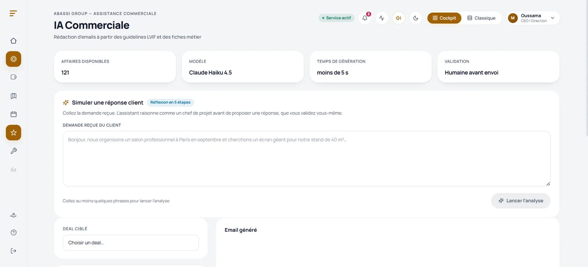Switch to Classique view
Viewport: 588px width, 267px height.
click(481, 18)
